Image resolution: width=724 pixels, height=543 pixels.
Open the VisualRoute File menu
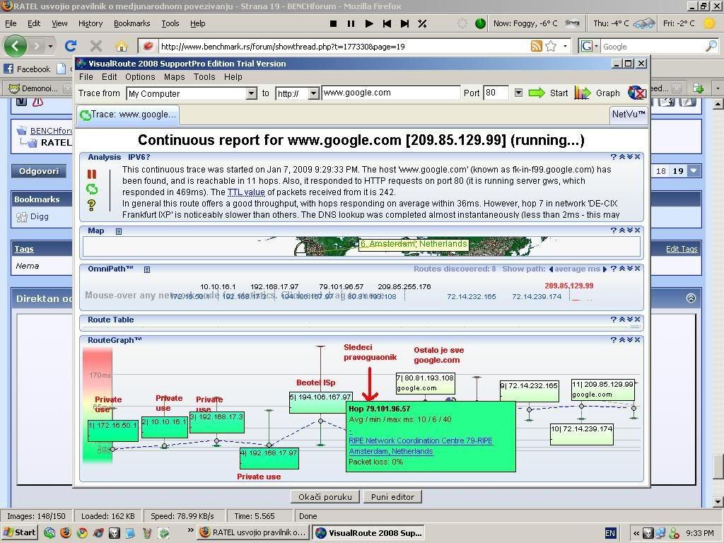point(86,76)
